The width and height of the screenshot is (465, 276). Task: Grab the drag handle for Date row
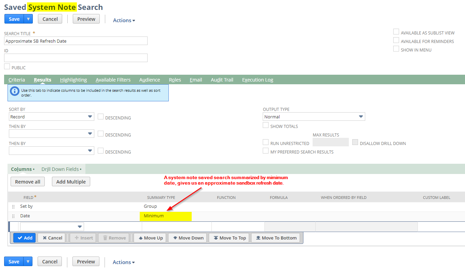[x=13, y=216]
